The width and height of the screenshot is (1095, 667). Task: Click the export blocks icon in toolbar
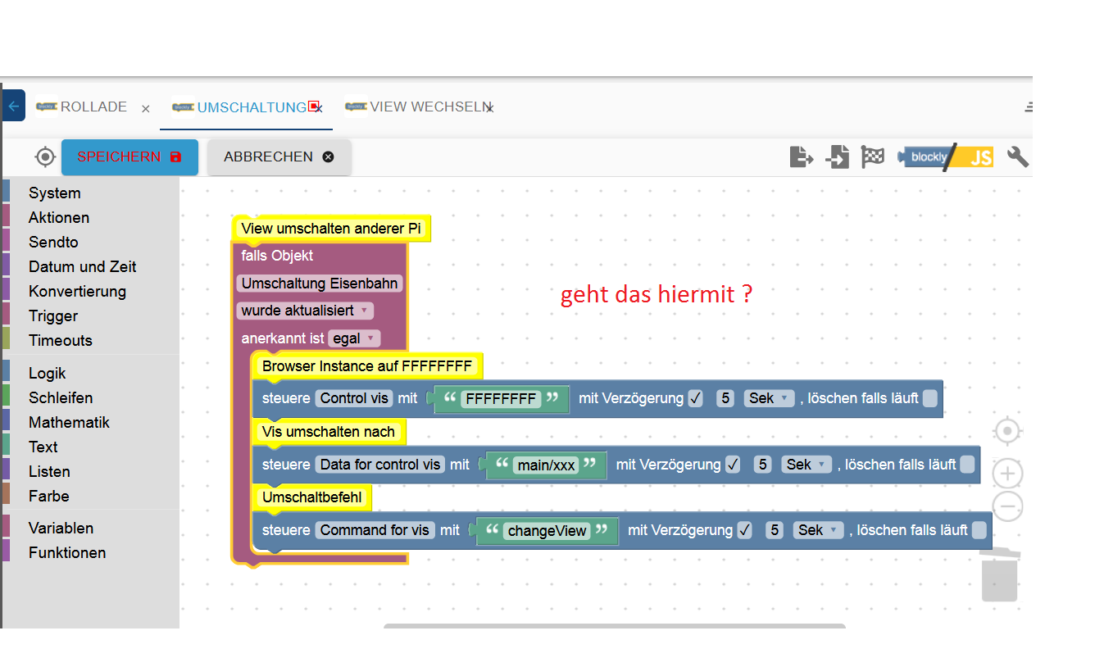click(802, 157)
